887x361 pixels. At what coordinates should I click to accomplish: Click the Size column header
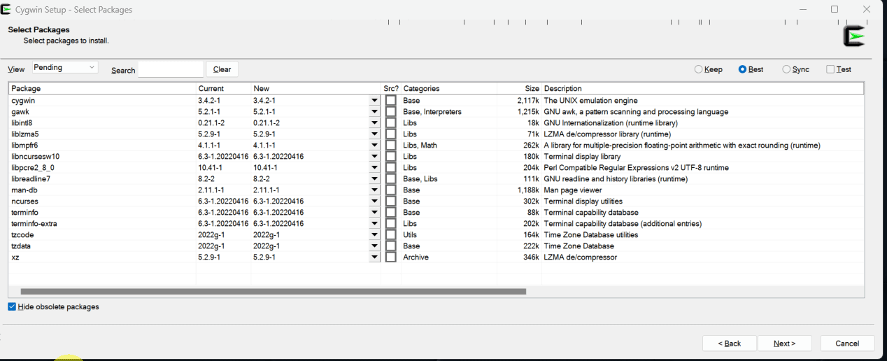(x=519, y=88)
